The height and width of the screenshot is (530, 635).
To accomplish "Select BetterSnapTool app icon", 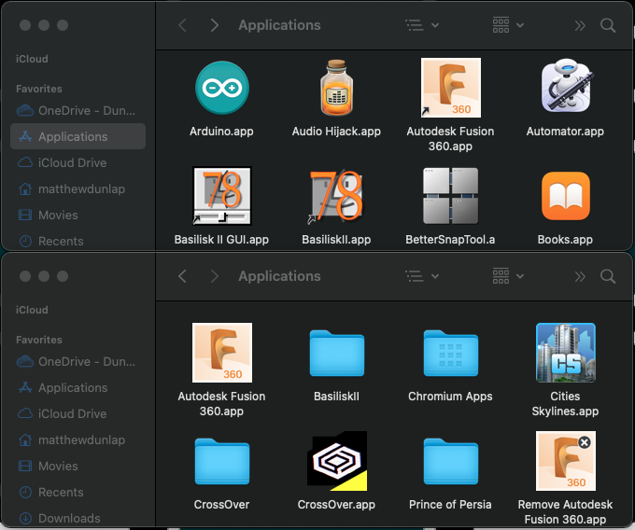I will (x=451, y=196).
